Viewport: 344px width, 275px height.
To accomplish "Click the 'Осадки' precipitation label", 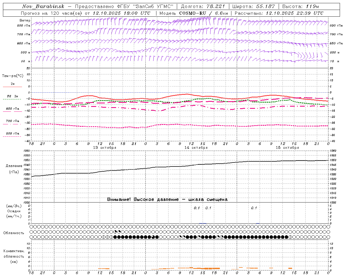I will 14,211.
